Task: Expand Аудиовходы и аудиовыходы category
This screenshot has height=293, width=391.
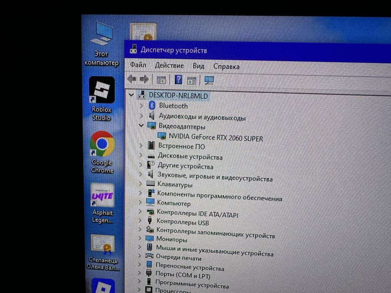Action: pyautogui.click(x=141, y=116)
